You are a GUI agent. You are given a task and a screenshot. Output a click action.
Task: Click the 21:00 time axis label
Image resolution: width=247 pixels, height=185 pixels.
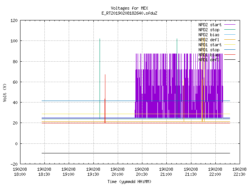(x=166, y=174)
